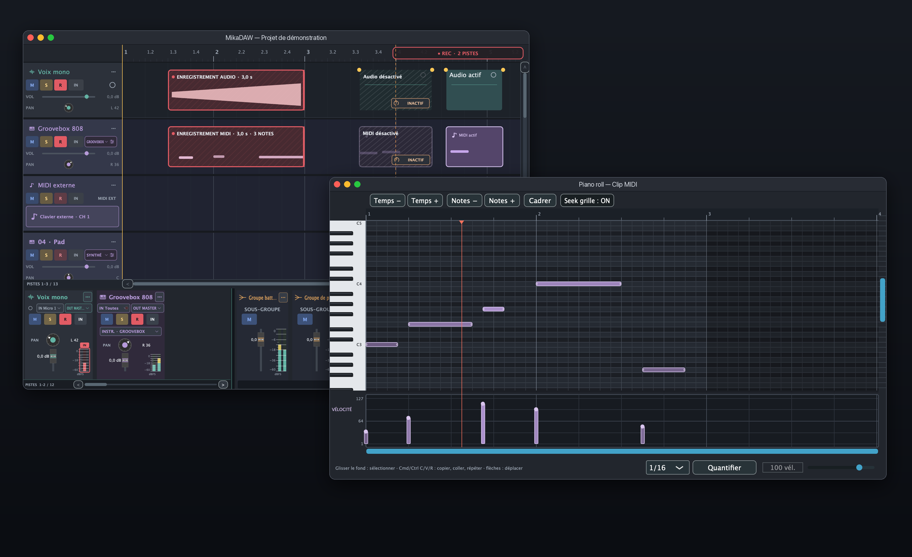This screenshot has width=912, height=557.
Task: Open the 1/16 quantize grid dropdown
Action: tap(667, 467)
